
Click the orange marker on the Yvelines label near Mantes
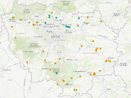pyautogui.click(x=21, y=20)
